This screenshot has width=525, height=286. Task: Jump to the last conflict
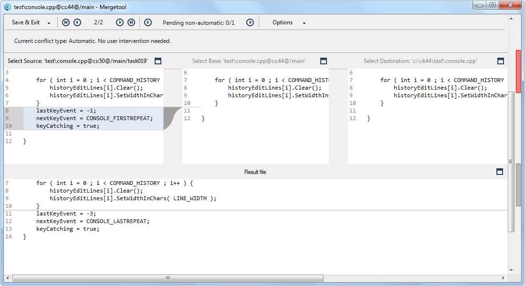[x=131, y=22]
